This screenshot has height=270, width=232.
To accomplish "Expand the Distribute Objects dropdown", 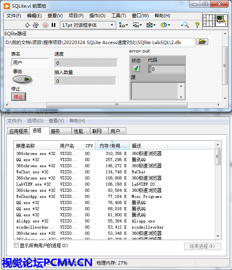I will [x=137, y=25].
